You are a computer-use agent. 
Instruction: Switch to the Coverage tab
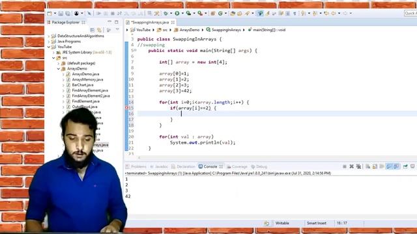coord(237,166)
